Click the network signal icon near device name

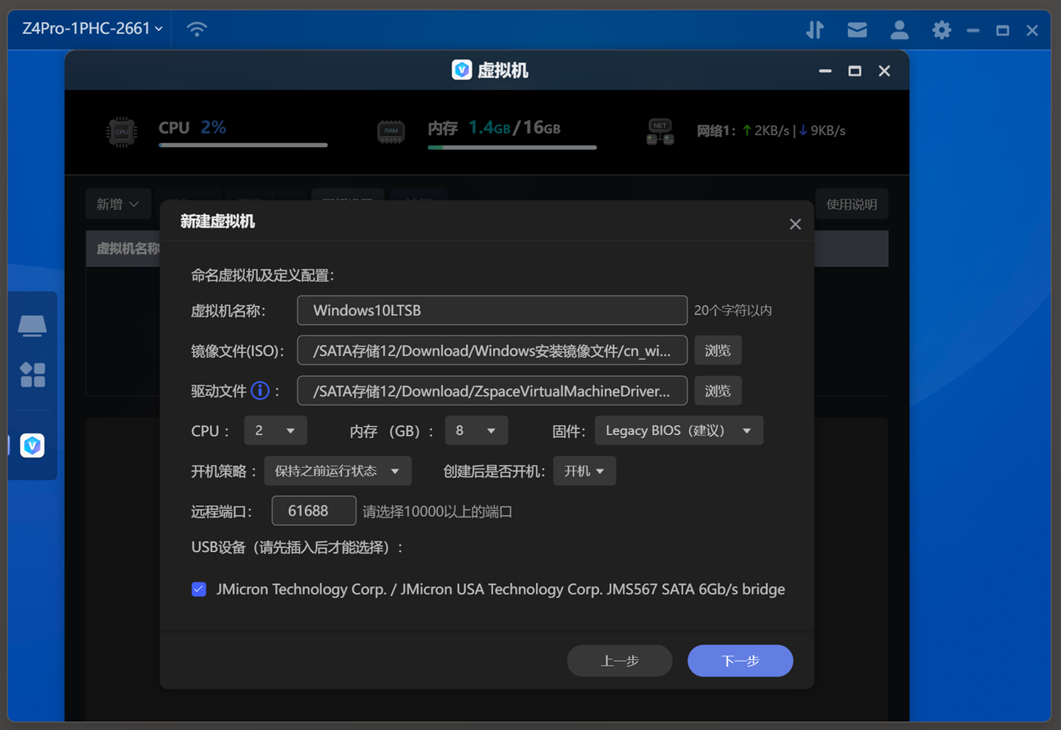coord(196,29)
